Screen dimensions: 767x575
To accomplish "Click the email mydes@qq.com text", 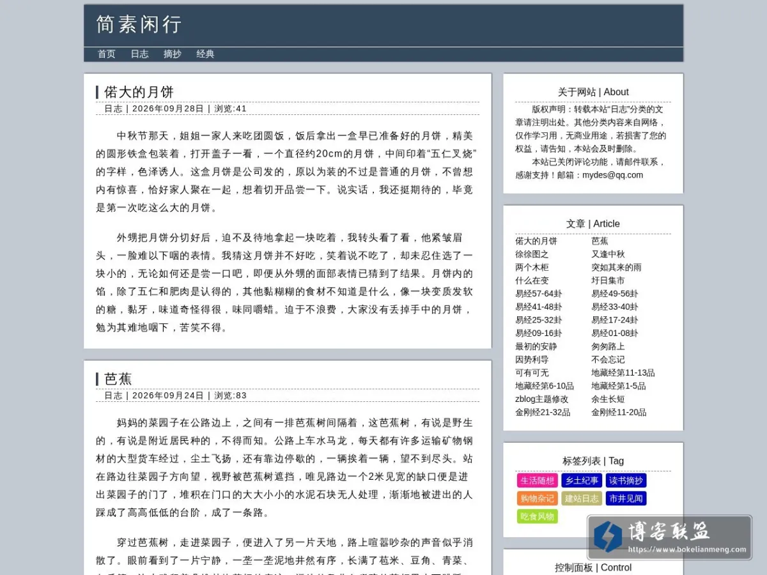I will tap(612, 175).
